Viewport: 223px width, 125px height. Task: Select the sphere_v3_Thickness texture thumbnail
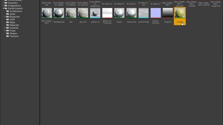[107, 13]
